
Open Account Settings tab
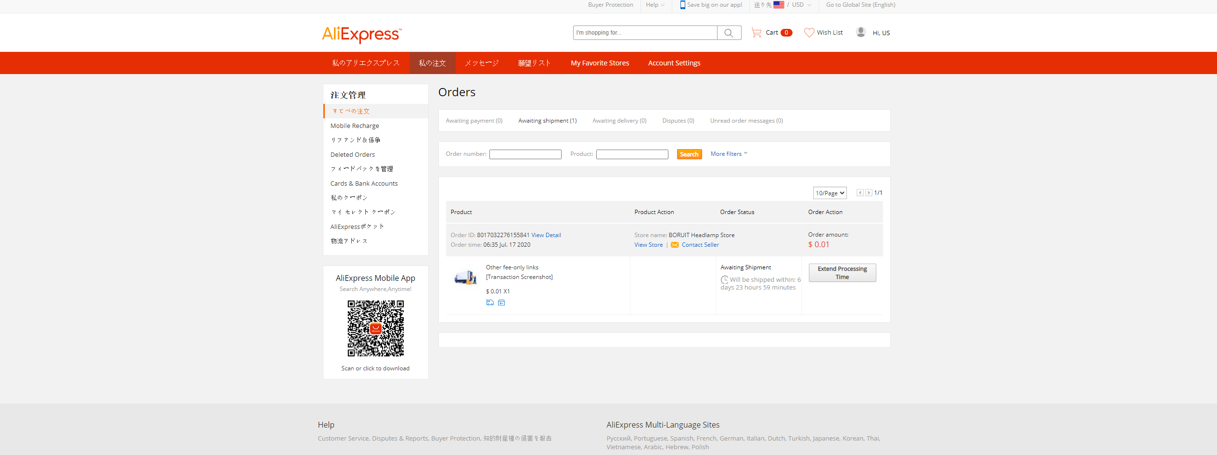coord(674,63)
